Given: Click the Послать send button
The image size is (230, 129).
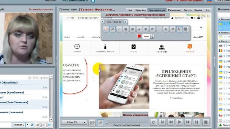Looking at the screenshot, I should tap(19, 125).
